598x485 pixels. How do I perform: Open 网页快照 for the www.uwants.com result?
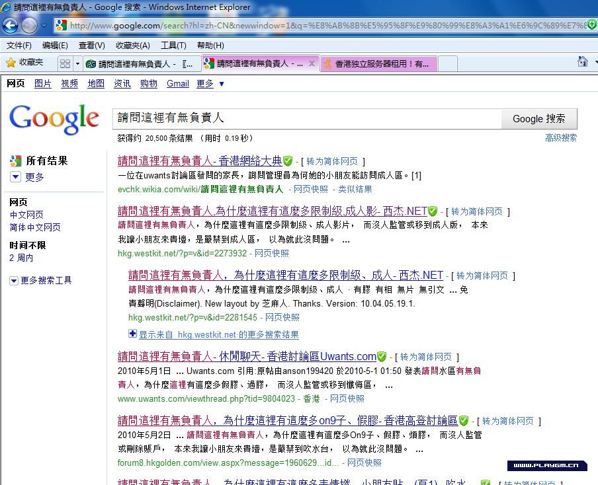(347, 399)
